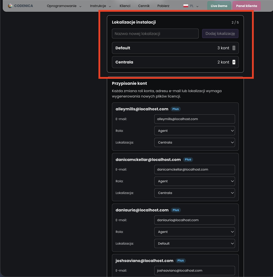Edit the joshsaviano e-mail field

[194, 271]
